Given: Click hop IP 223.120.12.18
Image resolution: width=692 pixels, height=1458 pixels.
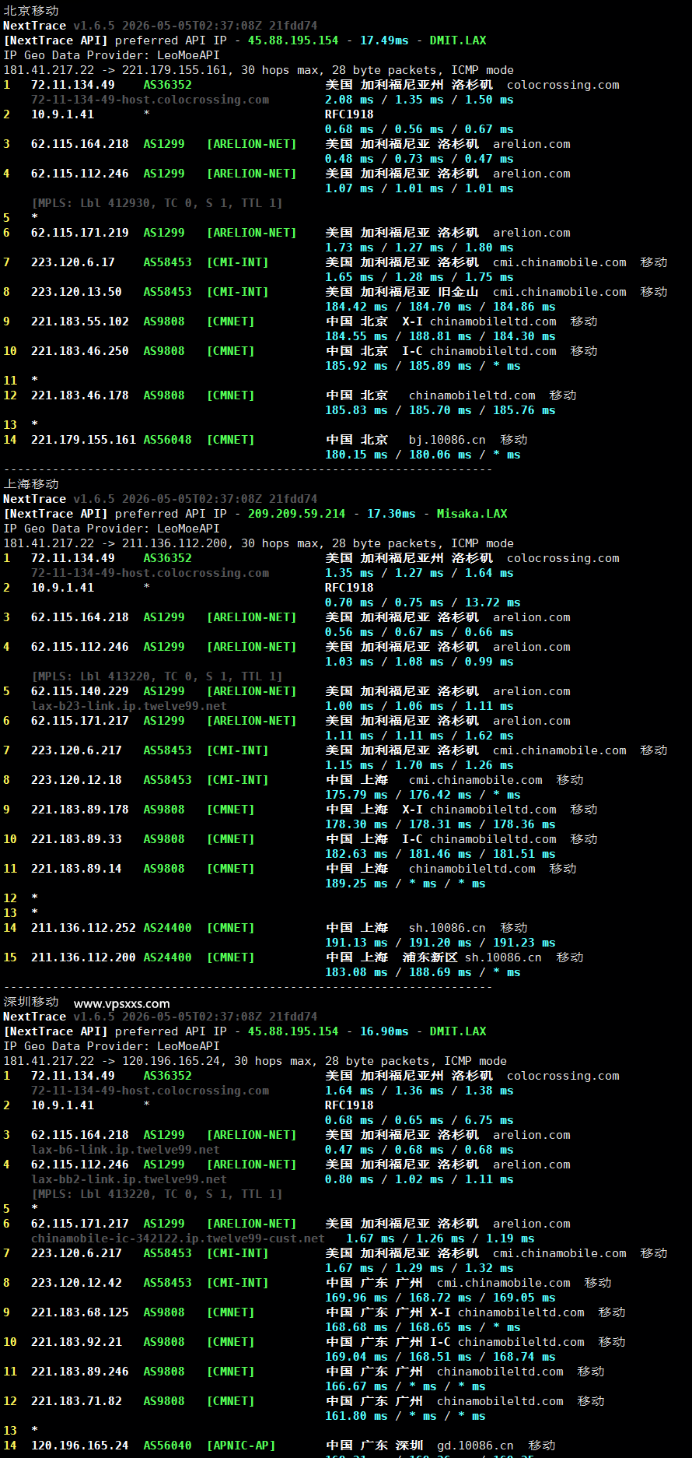Looking at the screenshot, I should 76,780.
